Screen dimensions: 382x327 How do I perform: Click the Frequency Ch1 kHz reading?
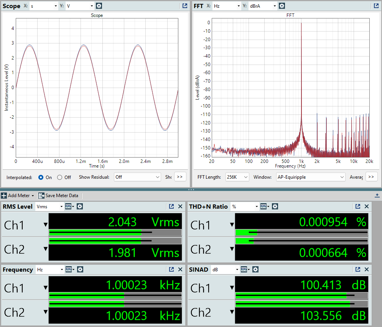pyautogui.click(x=143, y=285)
